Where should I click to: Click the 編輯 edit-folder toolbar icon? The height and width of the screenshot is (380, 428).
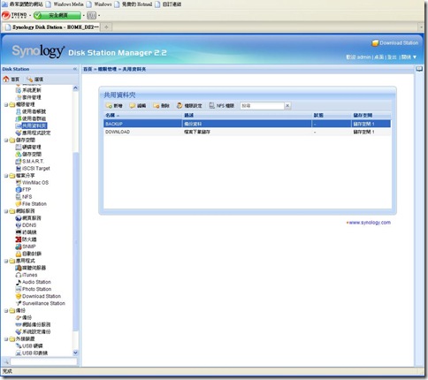[x=133, y=106]
